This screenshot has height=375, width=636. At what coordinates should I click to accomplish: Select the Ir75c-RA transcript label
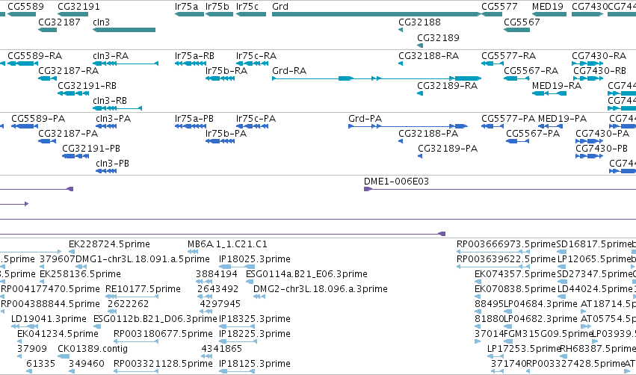(256, 55)
